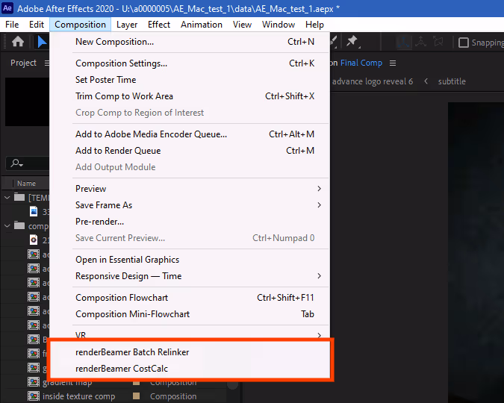Viewport: 504px width, 403px height.
Task: Click the project search field
Action: point(29,163)
